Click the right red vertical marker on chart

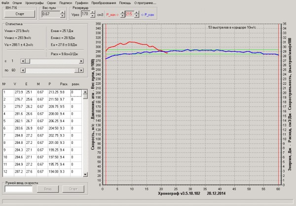[x=279, y=104]
